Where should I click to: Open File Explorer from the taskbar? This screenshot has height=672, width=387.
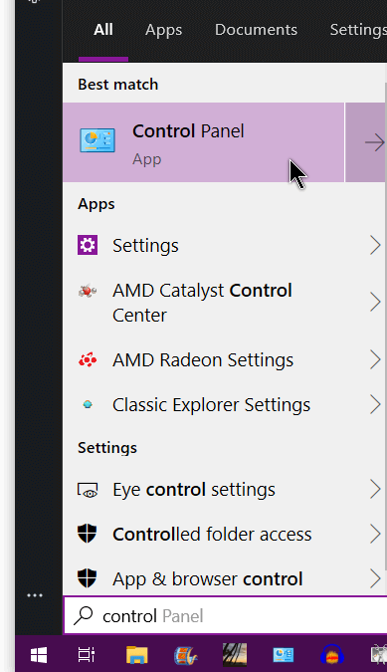coord(137,655)
